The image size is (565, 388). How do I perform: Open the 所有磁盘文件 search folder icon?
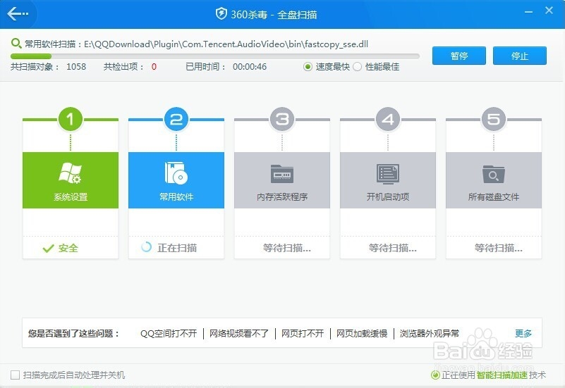click(494, 174)
